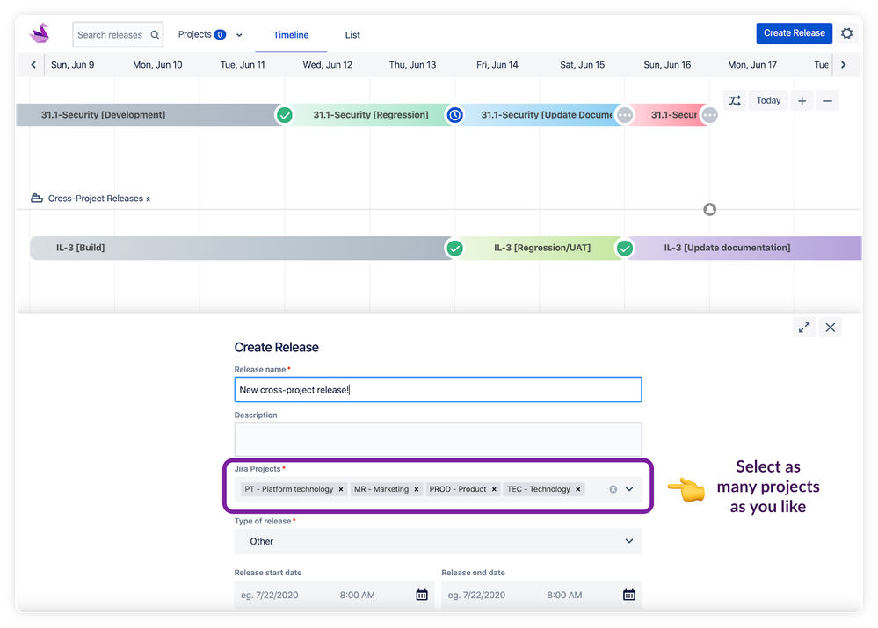Stay on the Timeline tab
This screenshot has width=878, height=628.
[291, 35]
